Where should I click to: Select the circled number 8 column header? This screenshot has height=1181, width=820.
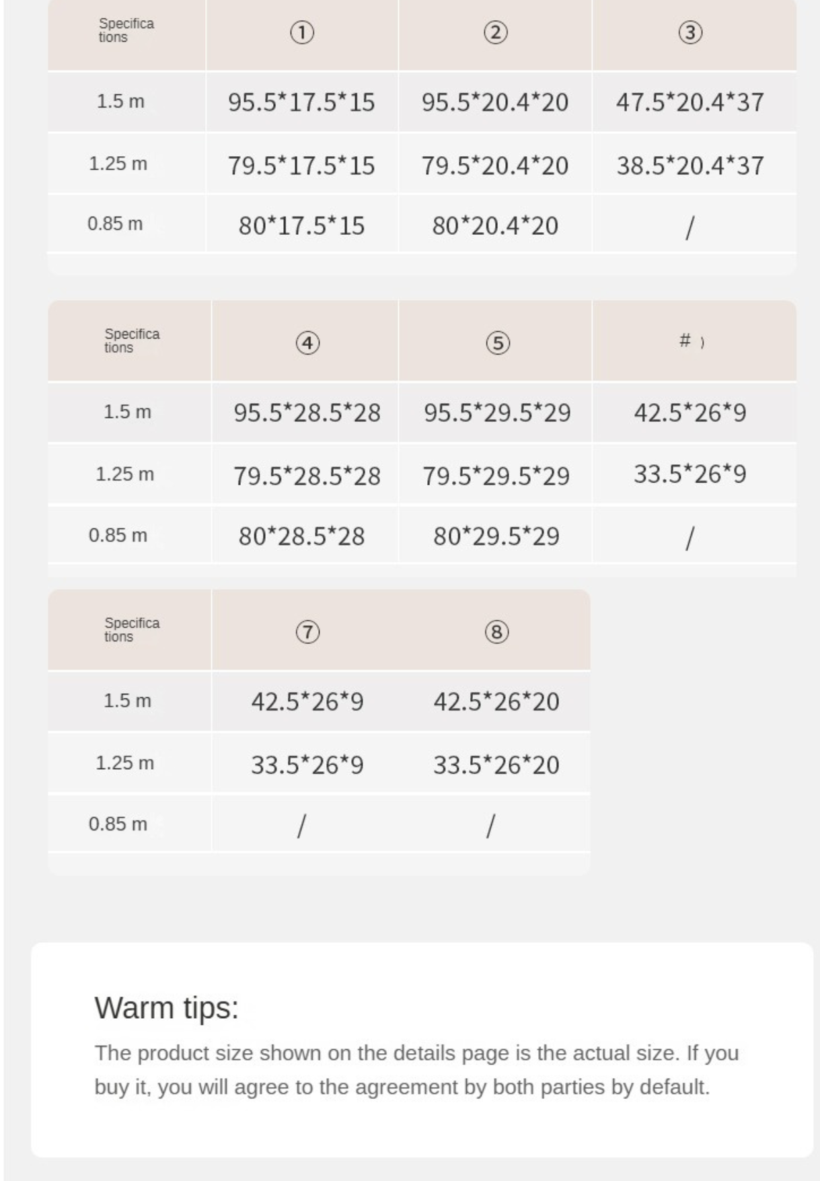pos(496,633)
